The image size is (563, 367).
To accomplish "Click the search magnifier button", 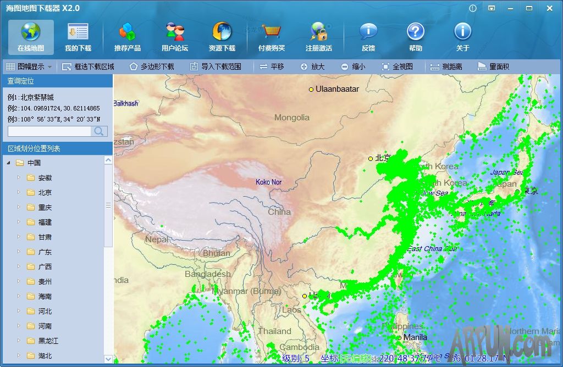I will point(99,132).
